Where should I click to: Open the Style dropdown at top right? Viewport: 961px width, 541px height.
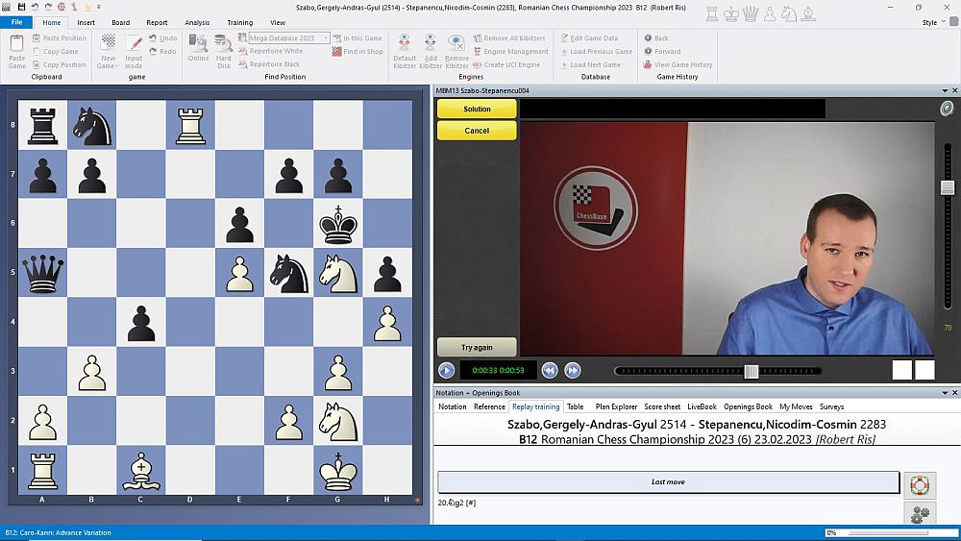(x=932, y=22)
